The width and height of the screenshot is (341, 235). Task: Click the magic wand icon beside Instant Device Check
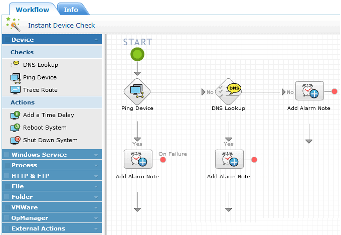13,24
